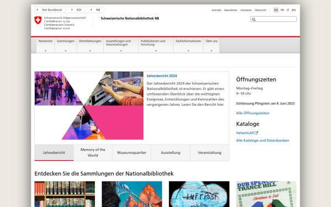Click the external link icon beside HelveticAll
The height and width of the screenshot is (207, 331).
point(257,133)
